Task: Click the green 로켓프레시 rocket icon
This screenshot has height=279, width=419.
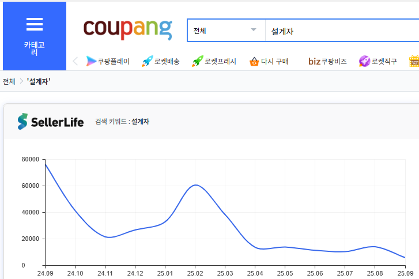Action: tap(197, 61)
